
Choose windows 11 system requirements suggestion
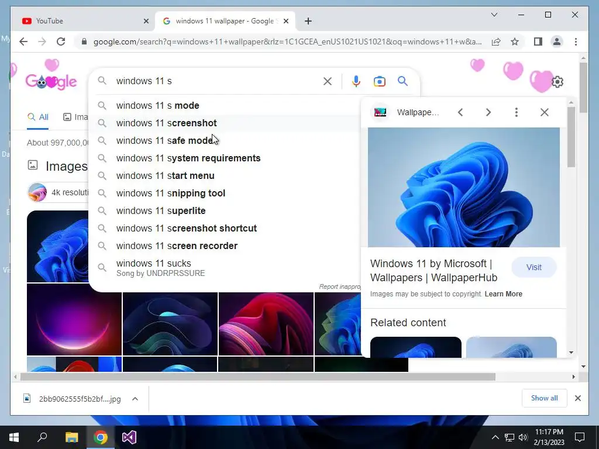click(225, 158)
